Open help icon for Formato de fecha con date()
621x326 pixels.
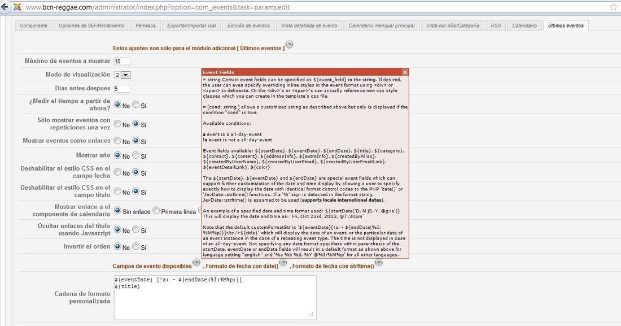coord(283,262)
